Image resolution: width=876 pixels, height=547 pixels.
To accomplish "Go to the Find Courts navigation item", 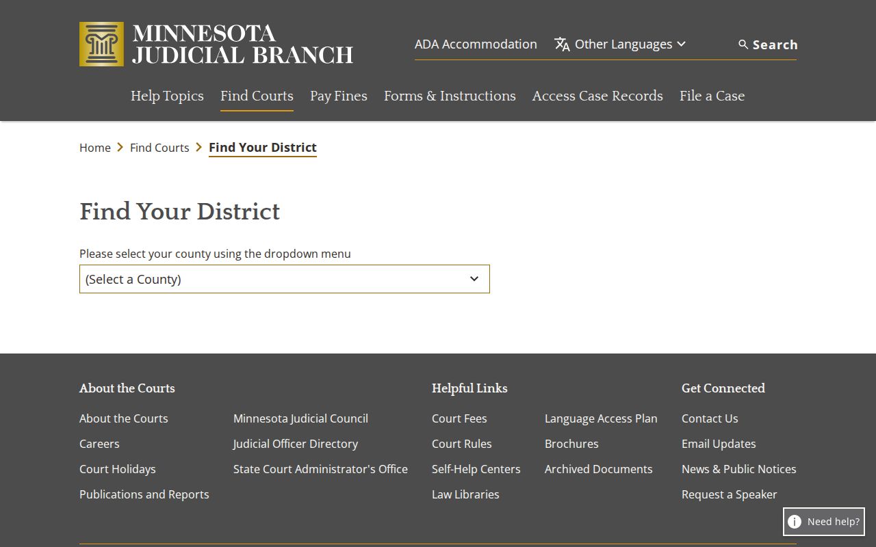I will (257, 96).
